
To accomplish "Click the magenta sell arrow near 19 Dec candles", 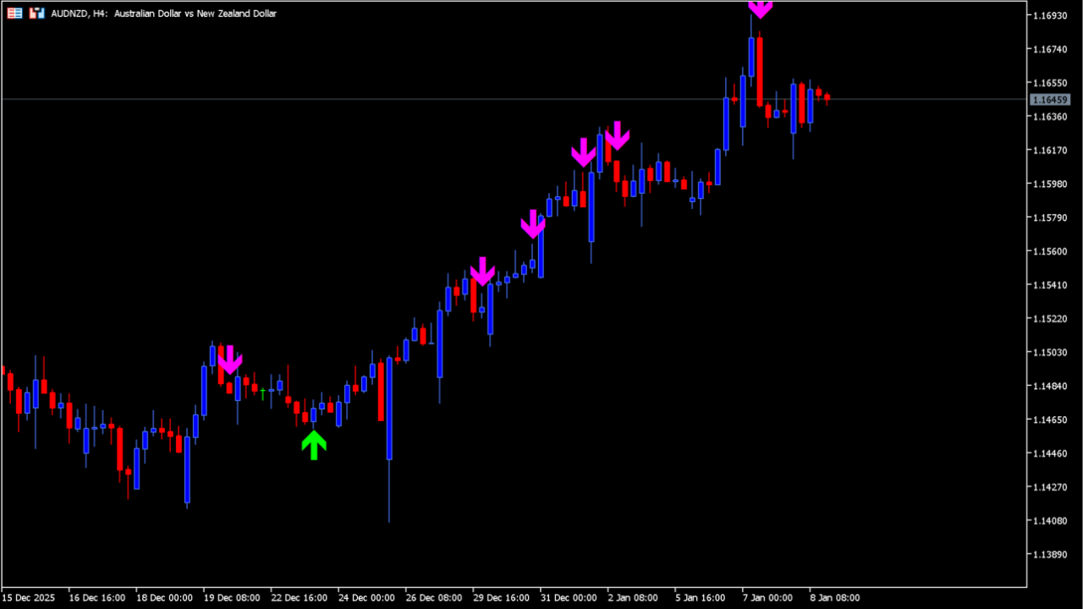I will [x=230, y=359].
